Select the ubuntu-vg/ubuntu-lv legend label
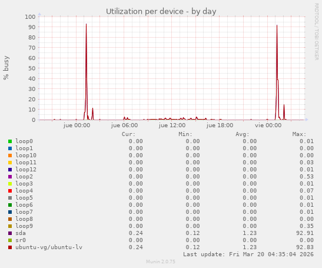This screenshot has height=268, width=322. (x=49, y=247)
